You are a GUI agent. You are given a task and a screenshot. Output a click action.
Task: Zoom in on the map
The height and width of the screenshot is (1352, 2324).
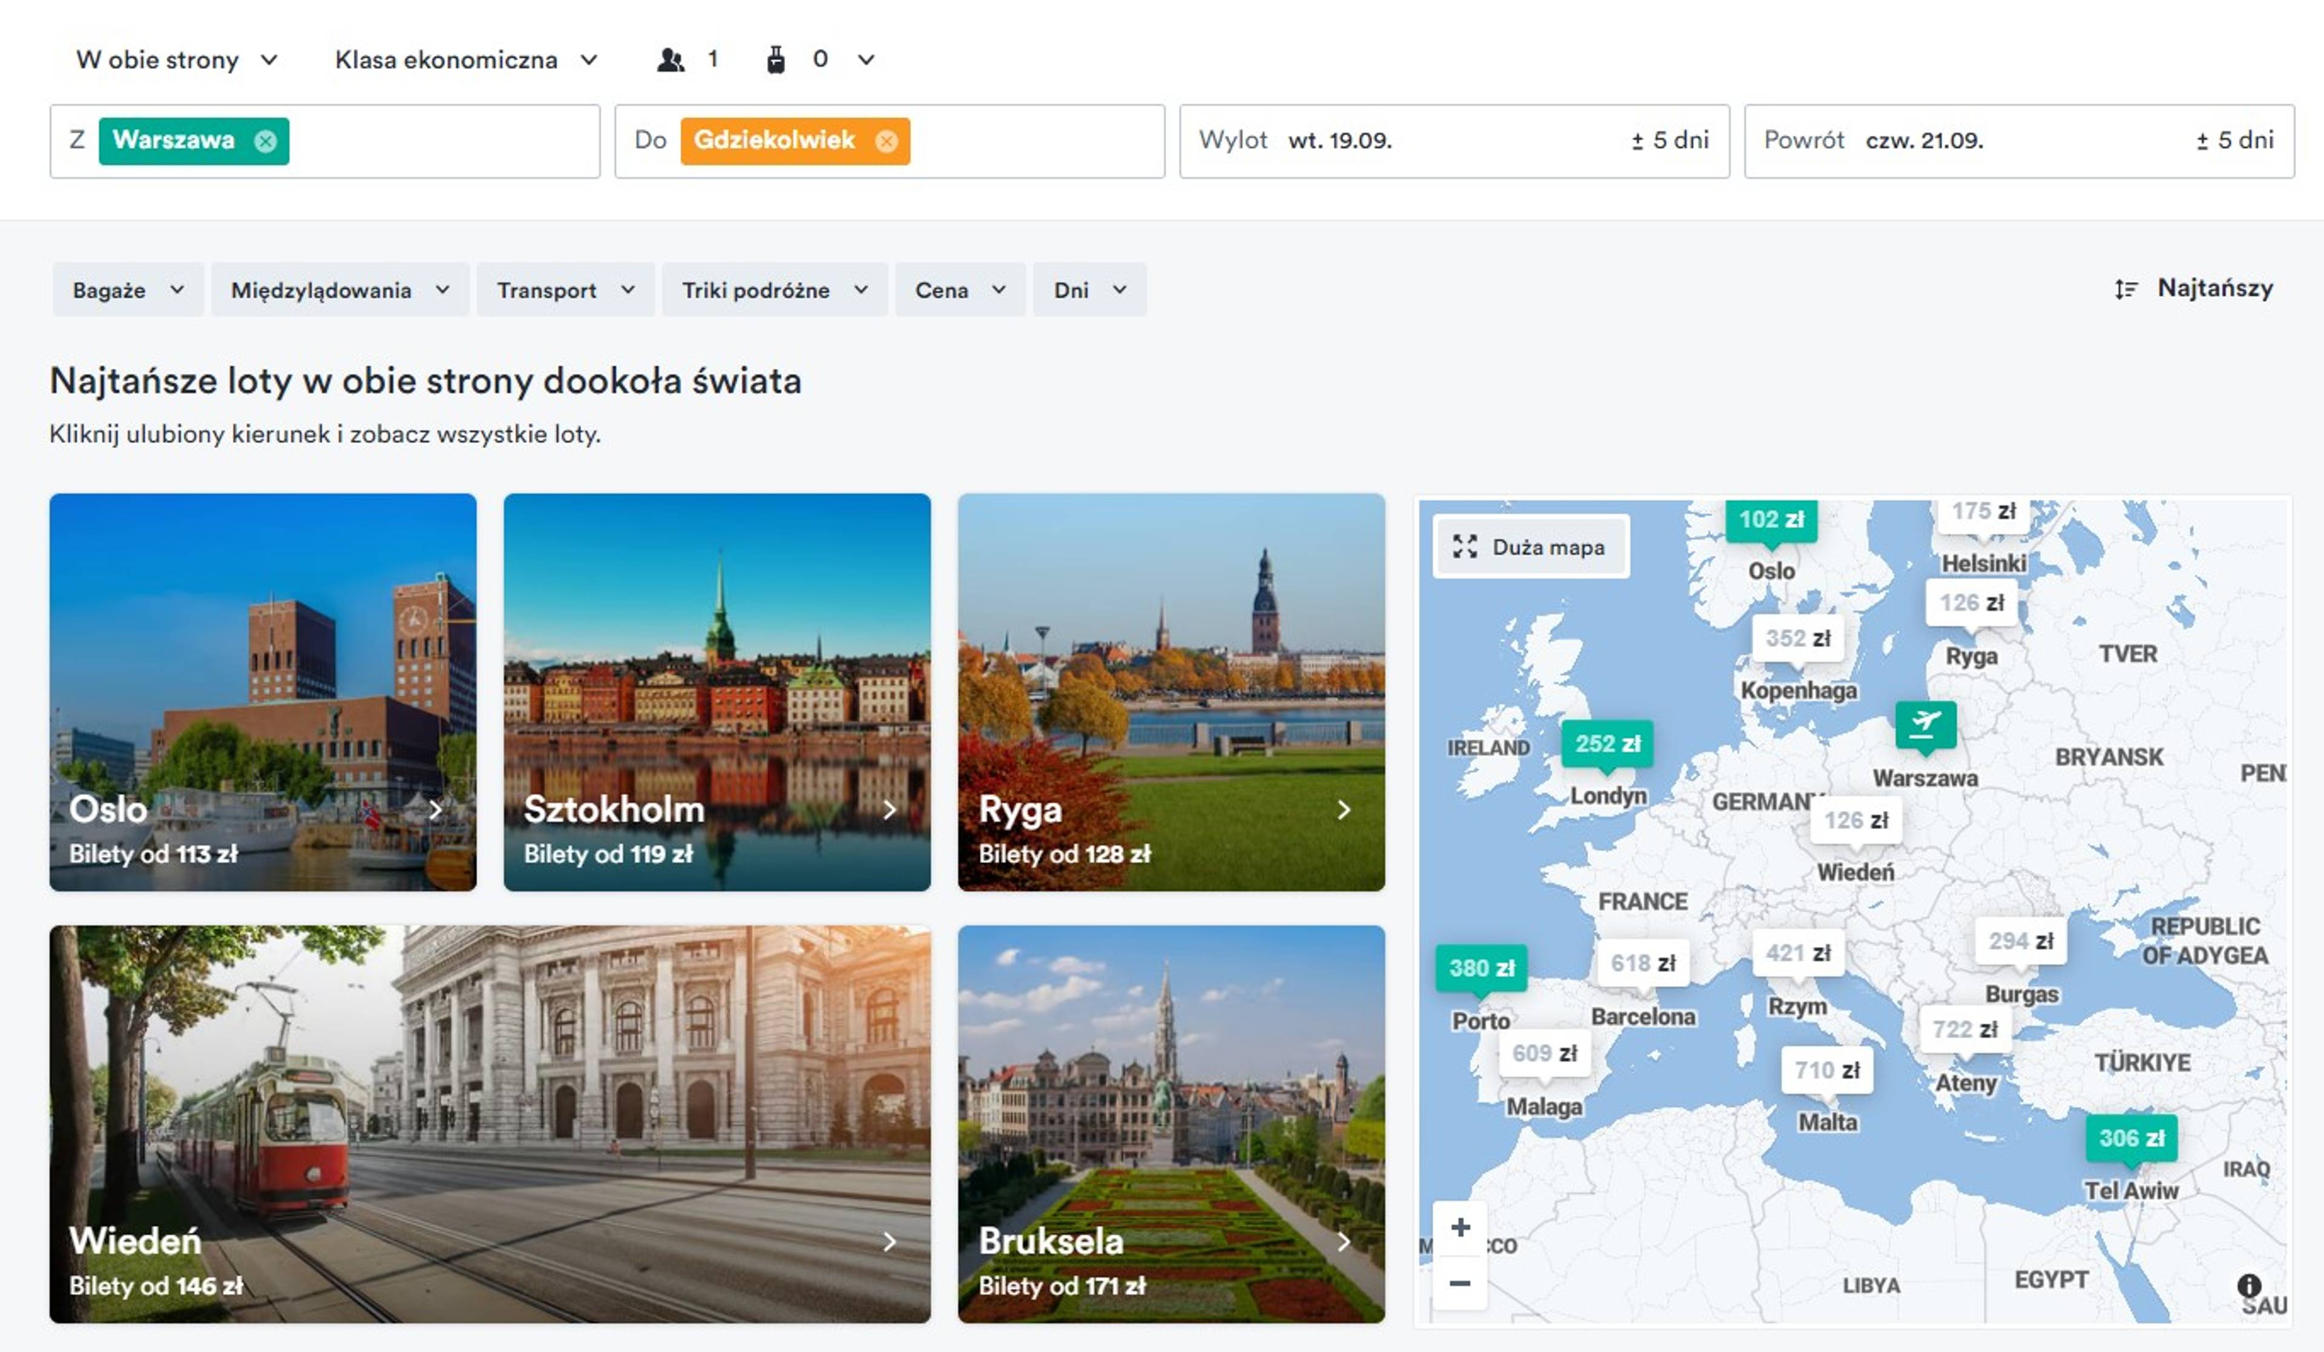click(x=1460, y=1227)
